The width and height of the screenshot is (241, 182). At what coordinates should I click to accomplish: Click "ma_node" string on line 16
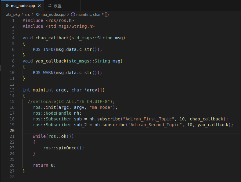[x=101, y=107]
